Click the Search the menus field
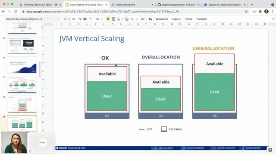276x155 pixels. pyautogui.click(x=33, y=19)
